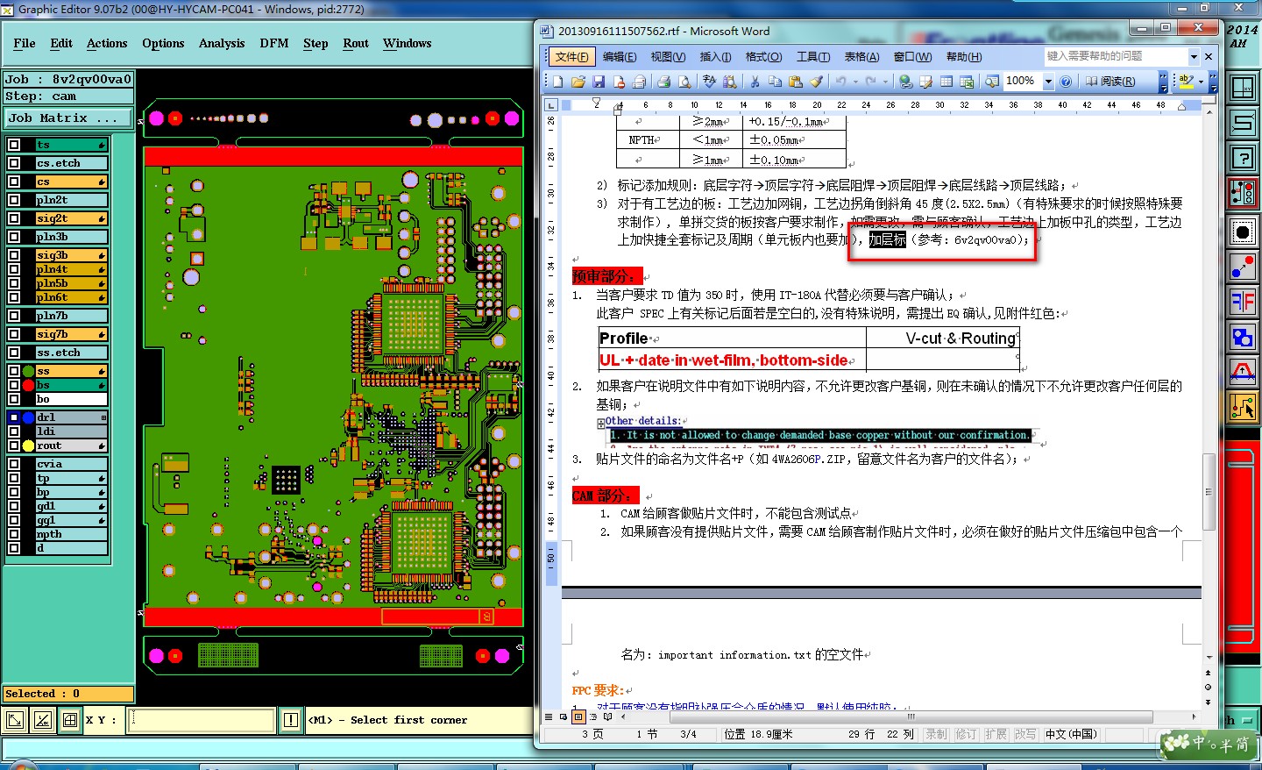
Task: Click the 修订 track changes status indicator
Action: [x=966, y=734]
